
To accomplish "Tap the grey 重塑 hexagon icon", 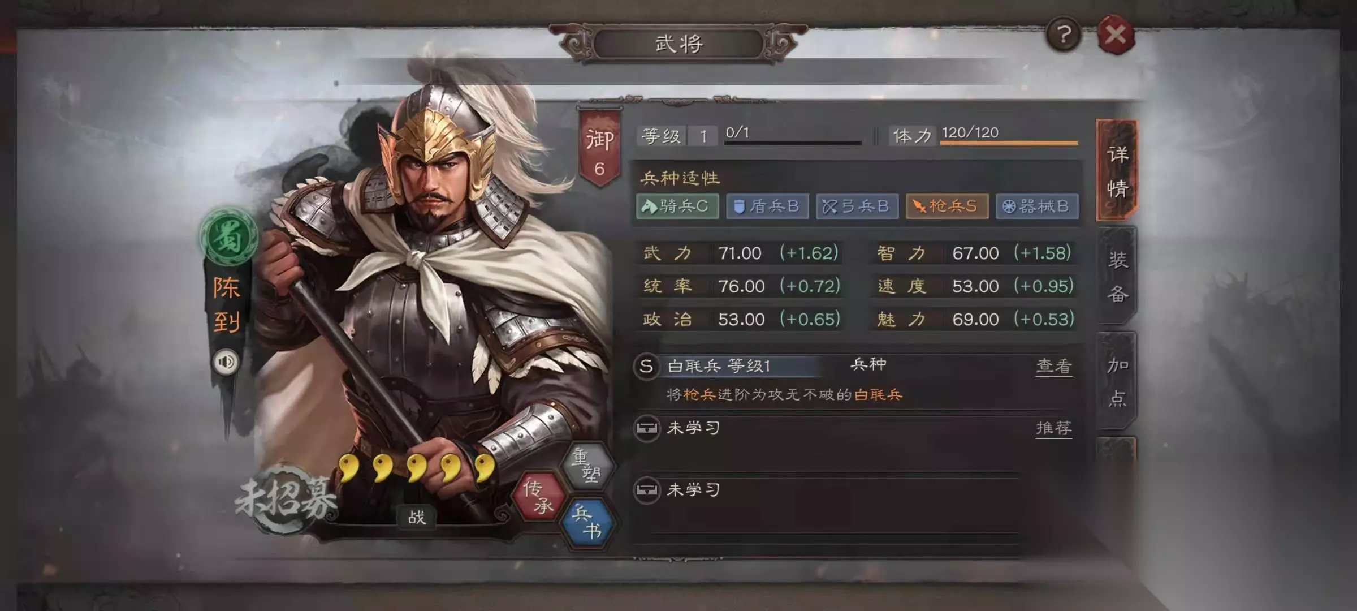I will [x=587, y=466].
